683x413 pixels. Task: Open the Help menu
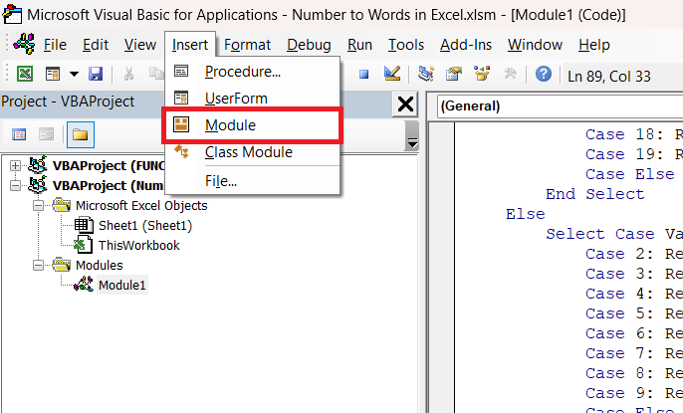pos(594,45)
